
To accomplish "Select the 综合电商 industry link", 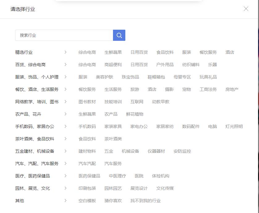I will 87,52.
